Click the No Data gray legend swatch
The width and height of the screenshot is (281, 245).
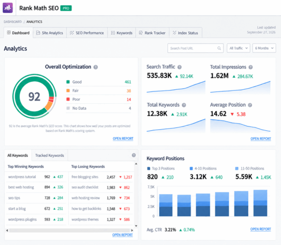68,108
